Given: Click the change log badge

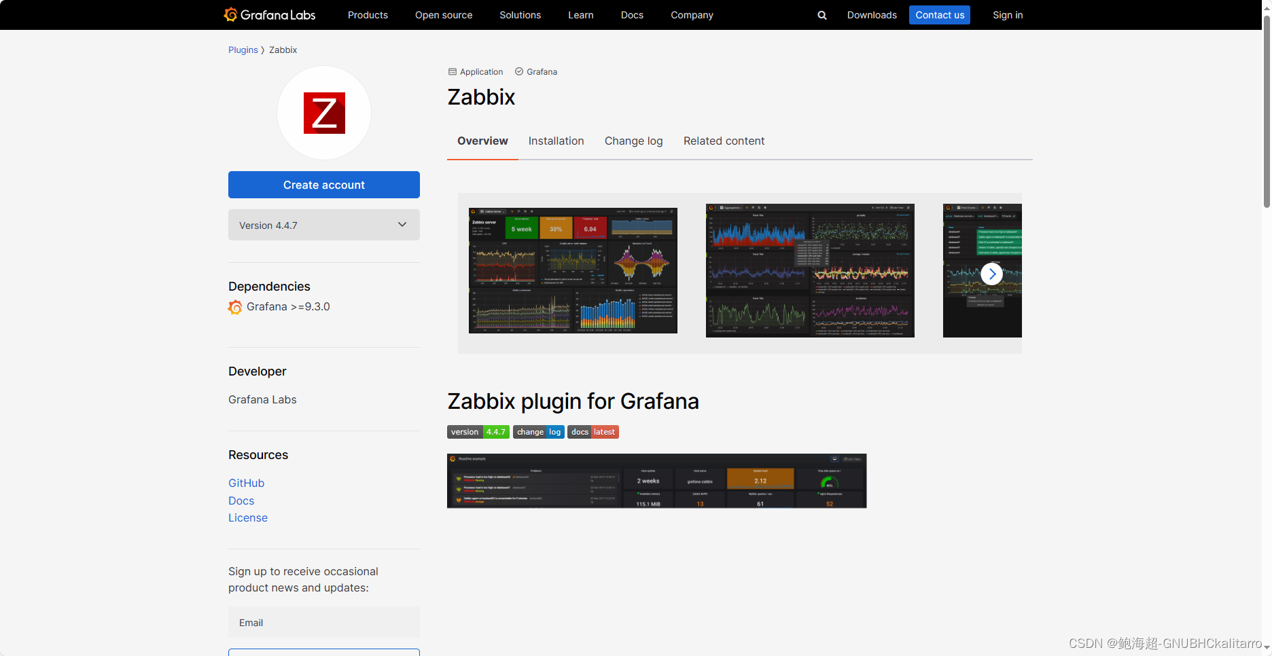Looking at the screenshot, I should click(539, 432).
